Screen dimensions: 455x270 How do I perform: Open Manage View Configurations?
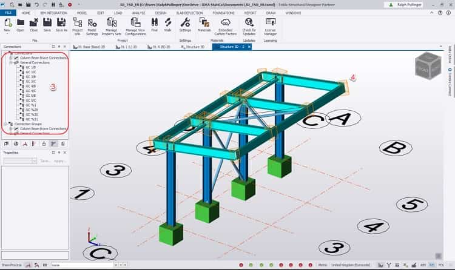pos(135,22)
